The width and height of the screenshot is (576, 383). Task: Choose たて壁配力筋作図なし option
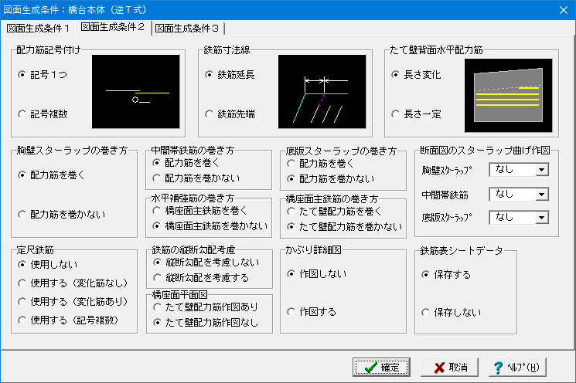point(206,323)
